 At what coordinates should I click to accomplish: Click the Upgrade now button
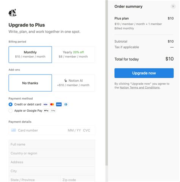point(144,73)
